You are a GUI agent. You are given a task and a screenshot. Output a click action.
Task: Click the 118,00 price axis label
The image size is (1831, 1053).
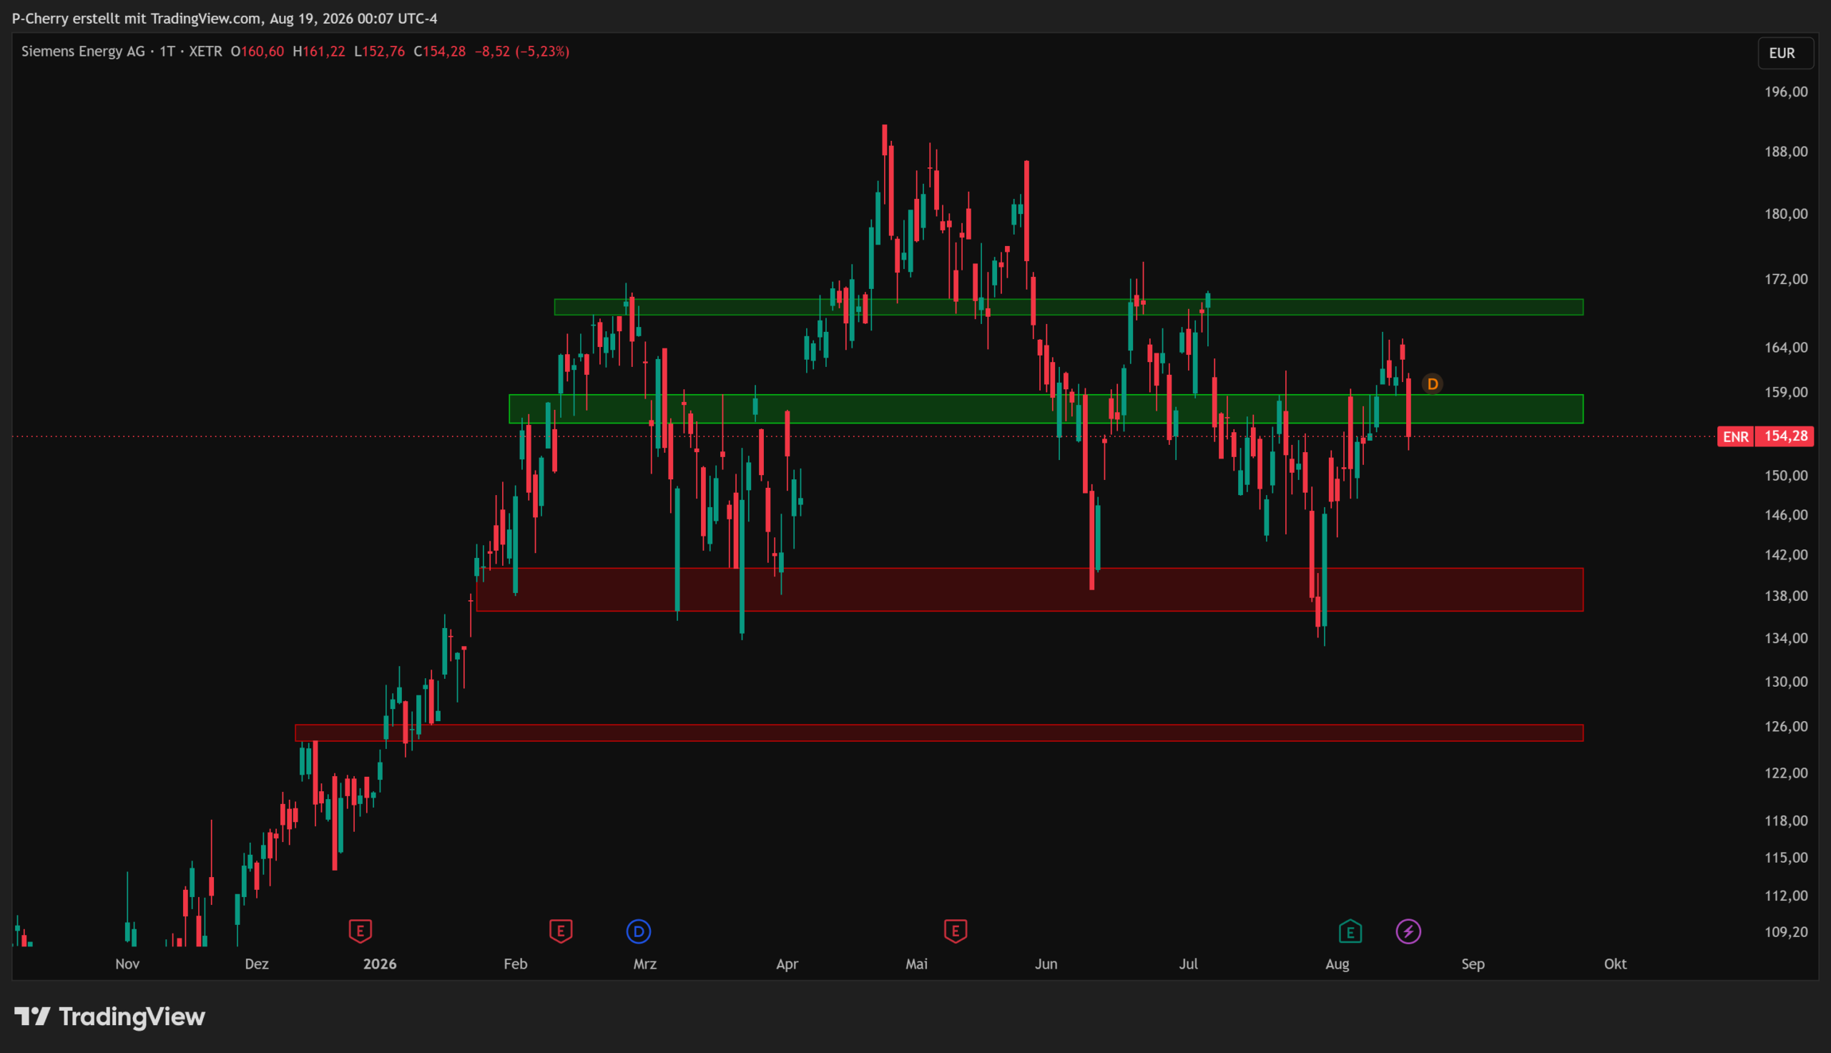point(1785,821)
